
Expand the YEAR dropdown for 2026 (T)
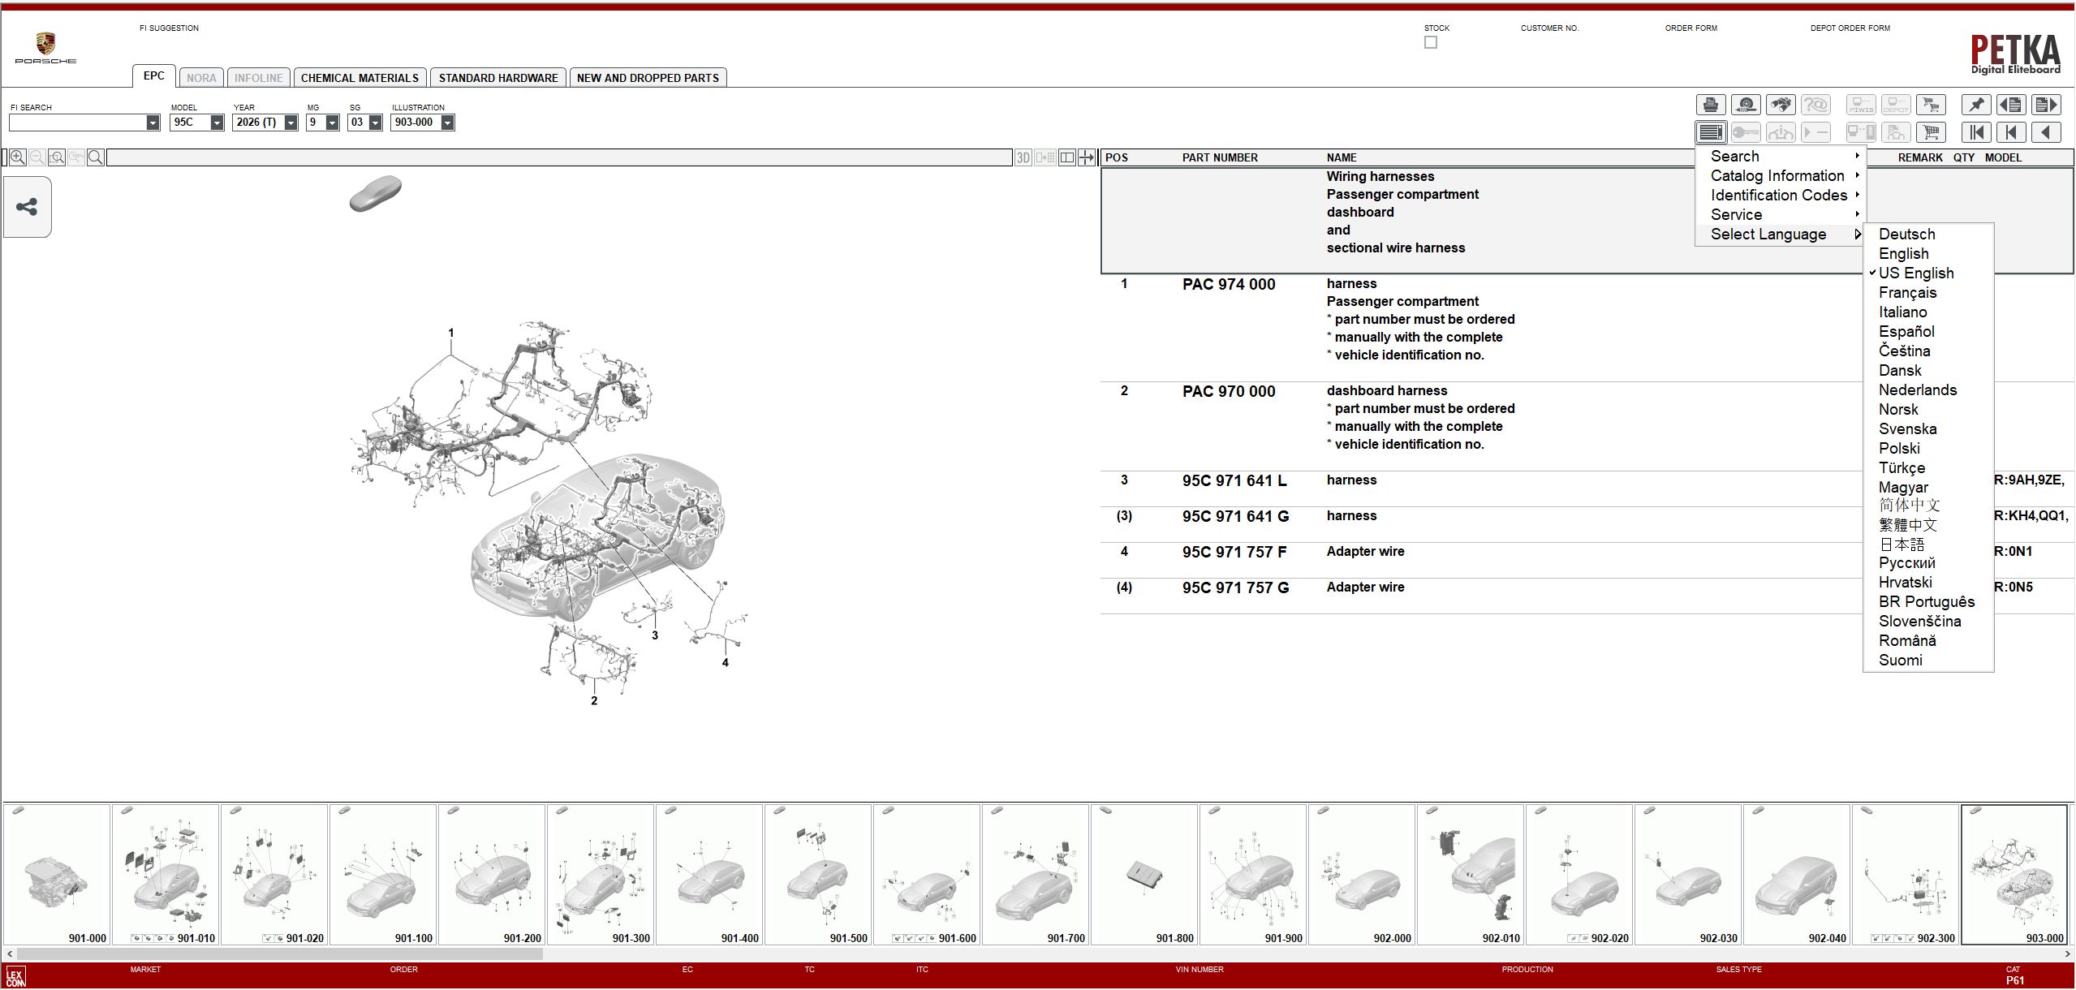pos(290,123)
